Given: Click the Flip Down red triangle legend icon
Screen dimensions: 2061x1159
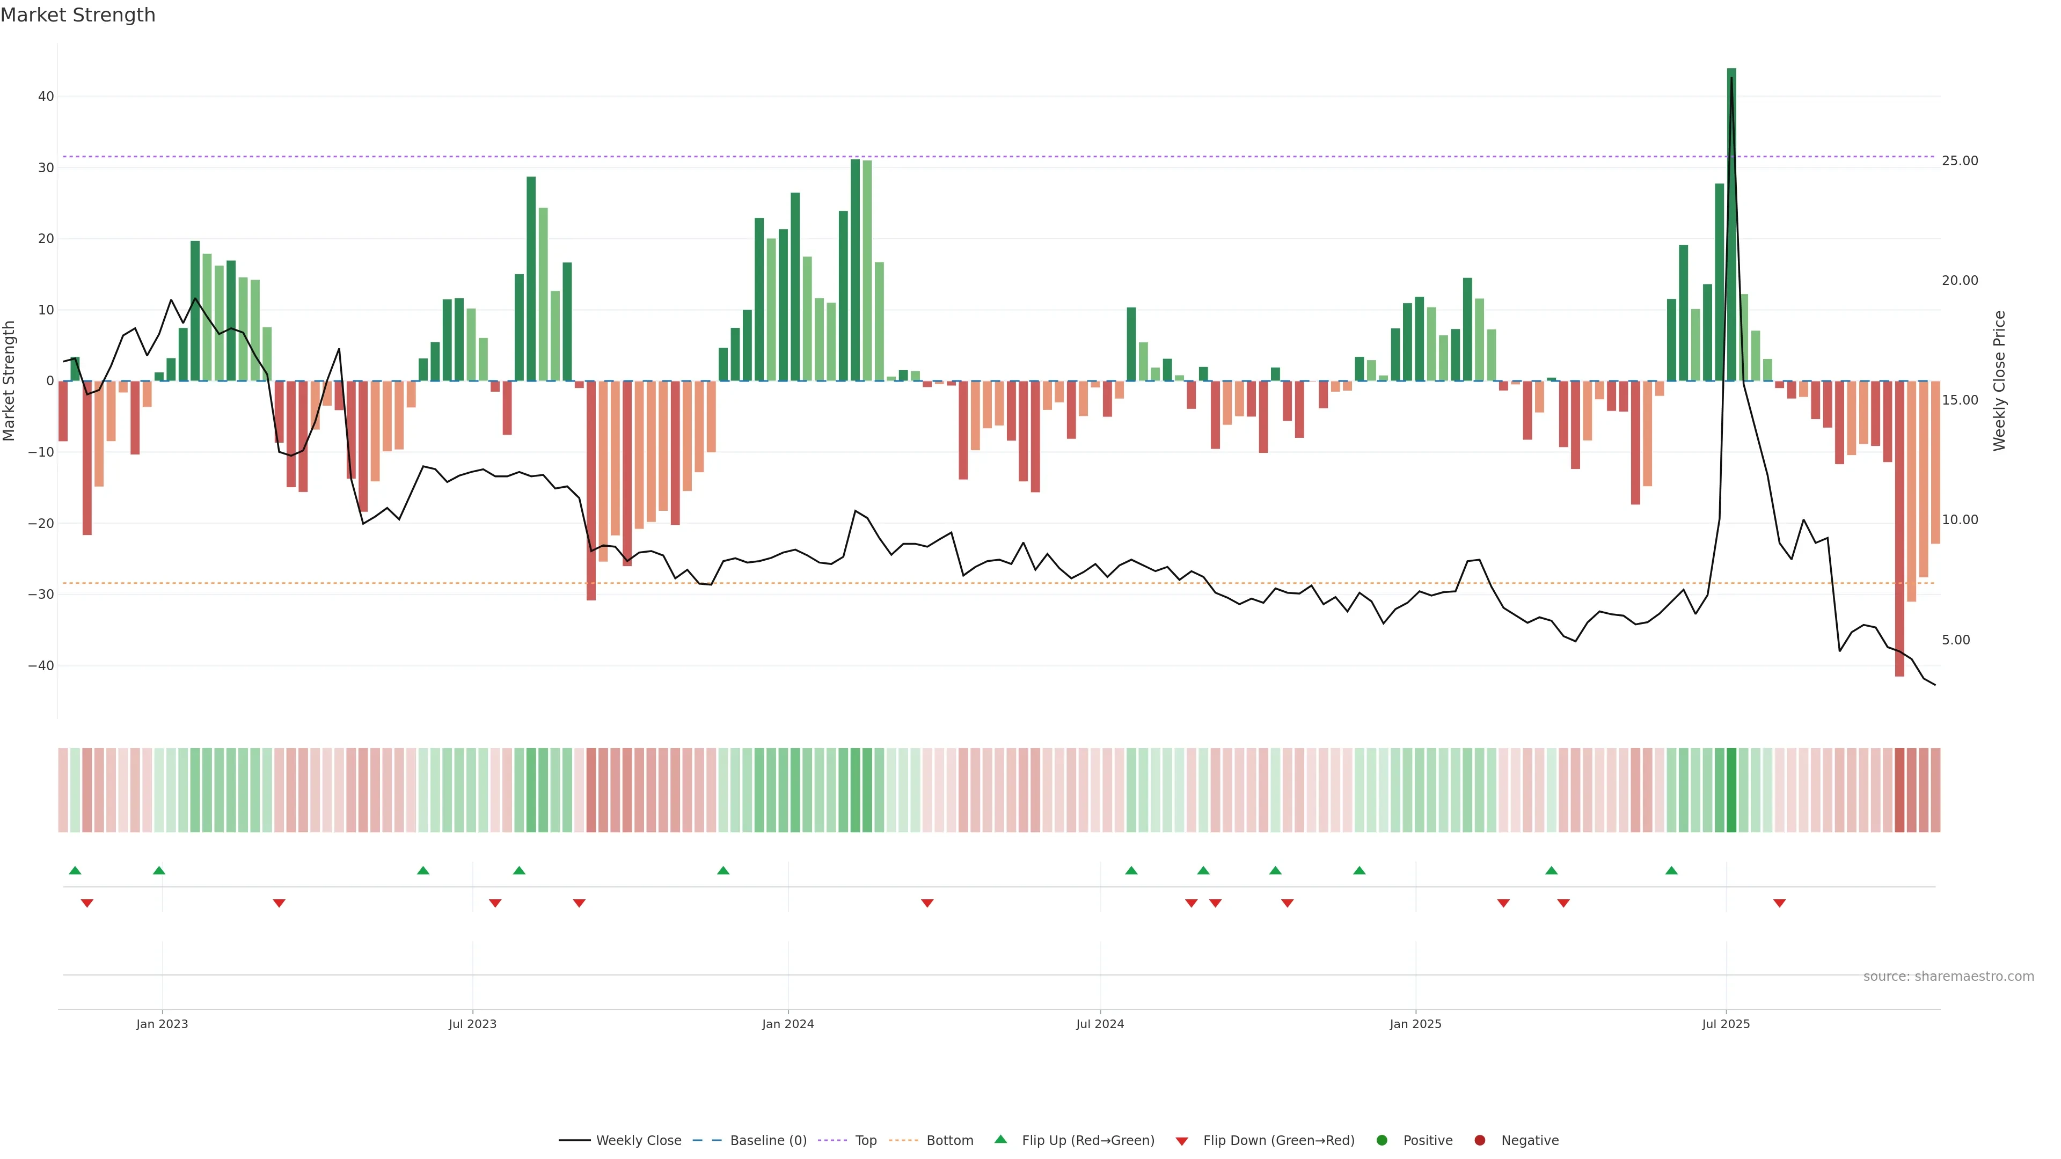Looking at the screenshot, I should click(1182, 1141).
